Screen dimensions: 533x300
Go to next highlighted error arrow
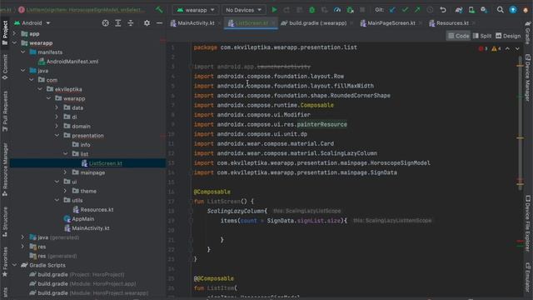[x=517, y=48]
